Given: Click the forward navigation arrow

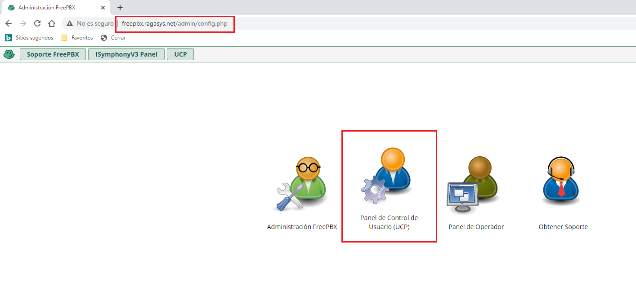Looking at the screenshot, I should pos(23,23).
